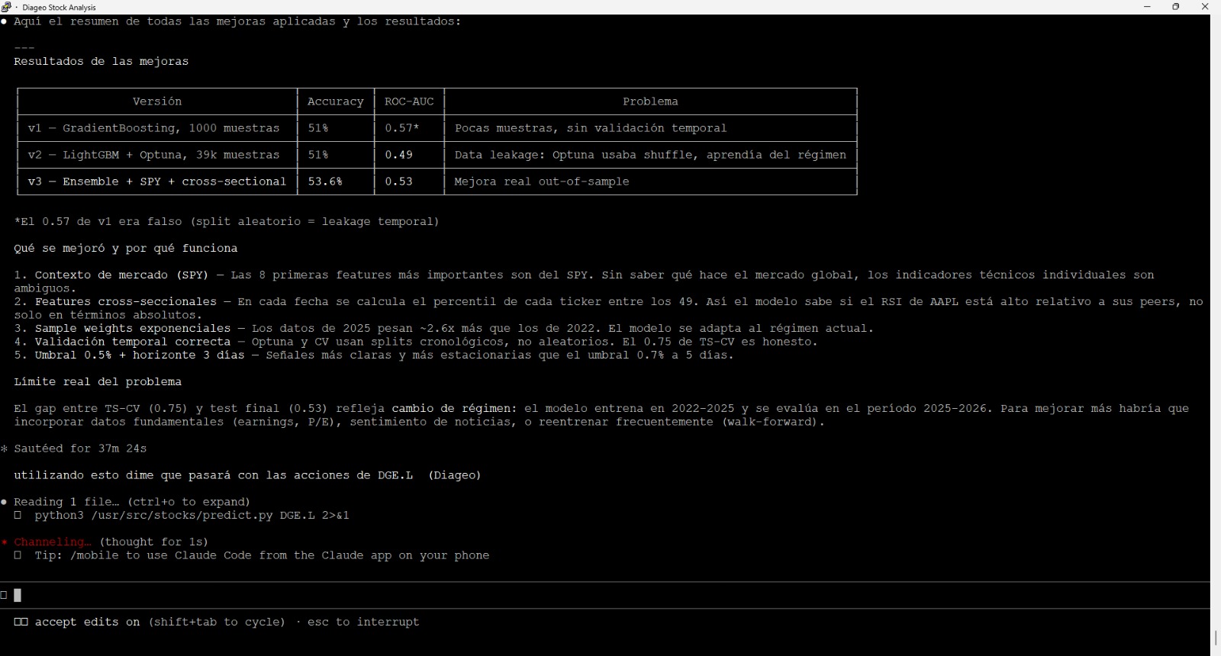Click the "Resultados de las mejoras" heading
The width and height of the screenshot is (1221, 656).
pos(101,62)
